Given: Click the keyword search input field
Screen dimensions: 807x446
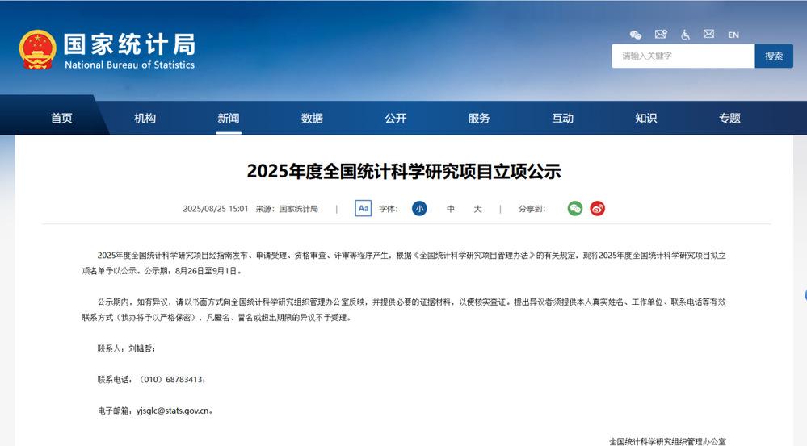Looking at the screenshot, I should coord(683,56).
